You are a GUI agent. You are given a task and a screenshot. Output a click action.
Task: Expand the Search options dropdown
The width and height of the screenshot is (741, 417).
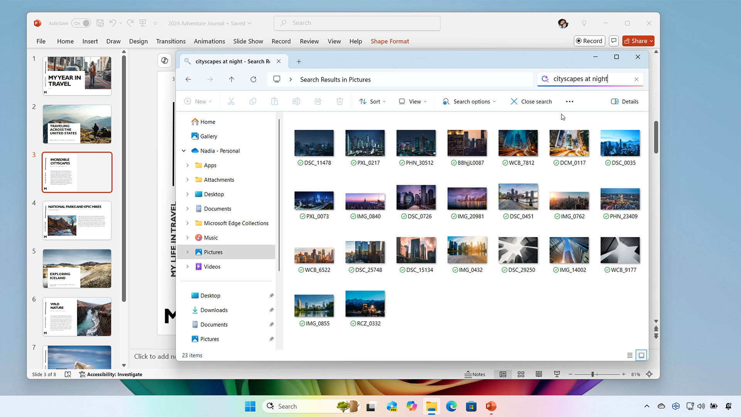(x=469, y=101)
